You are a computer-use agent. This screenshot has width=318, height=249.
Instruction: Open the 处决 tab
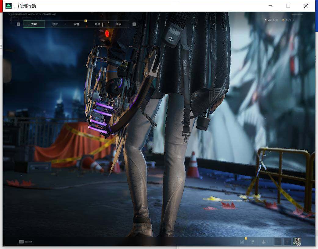pos(97,24)
